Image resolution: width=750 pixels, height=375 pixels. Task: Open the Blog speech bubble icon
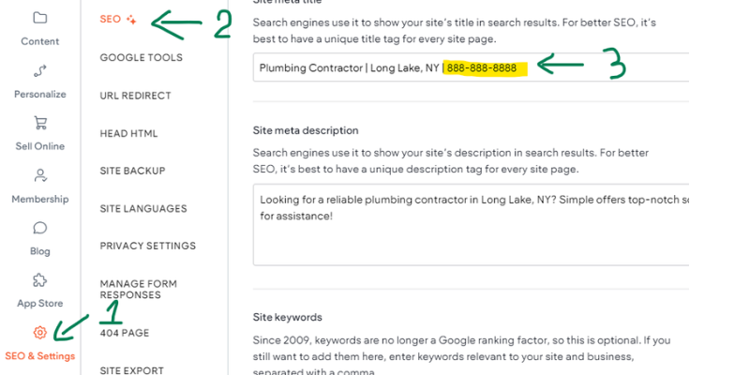39,228
